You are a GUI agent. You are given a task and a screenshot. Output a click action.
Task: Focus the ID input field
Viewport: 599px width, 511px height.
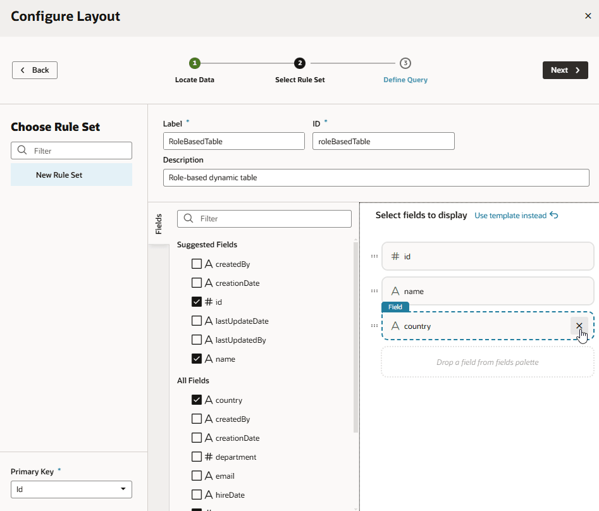coord(383,141)
